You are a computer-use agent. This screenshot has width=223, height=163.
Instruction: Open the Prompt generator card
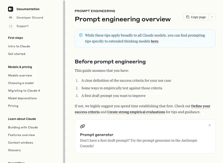tap(145, 136)
